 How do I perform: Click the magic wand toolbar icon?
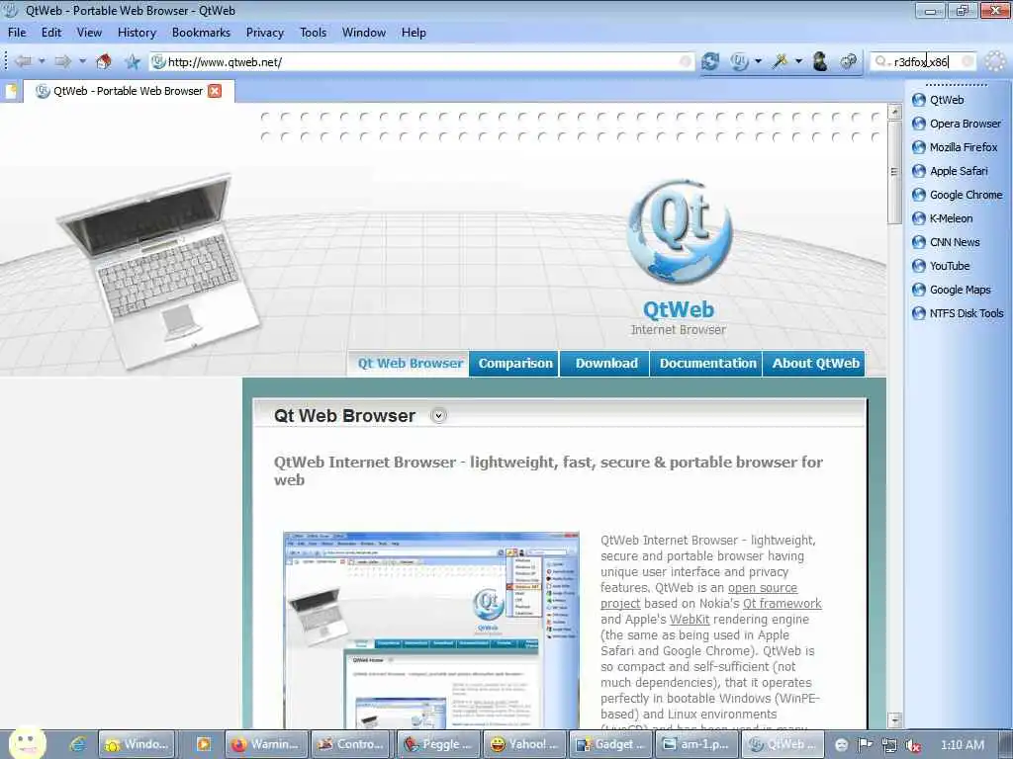click(781, 62)
